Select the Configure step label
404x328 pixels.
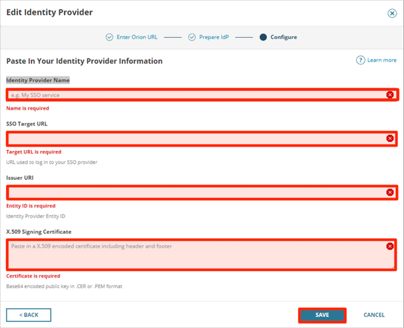(284, 37)
